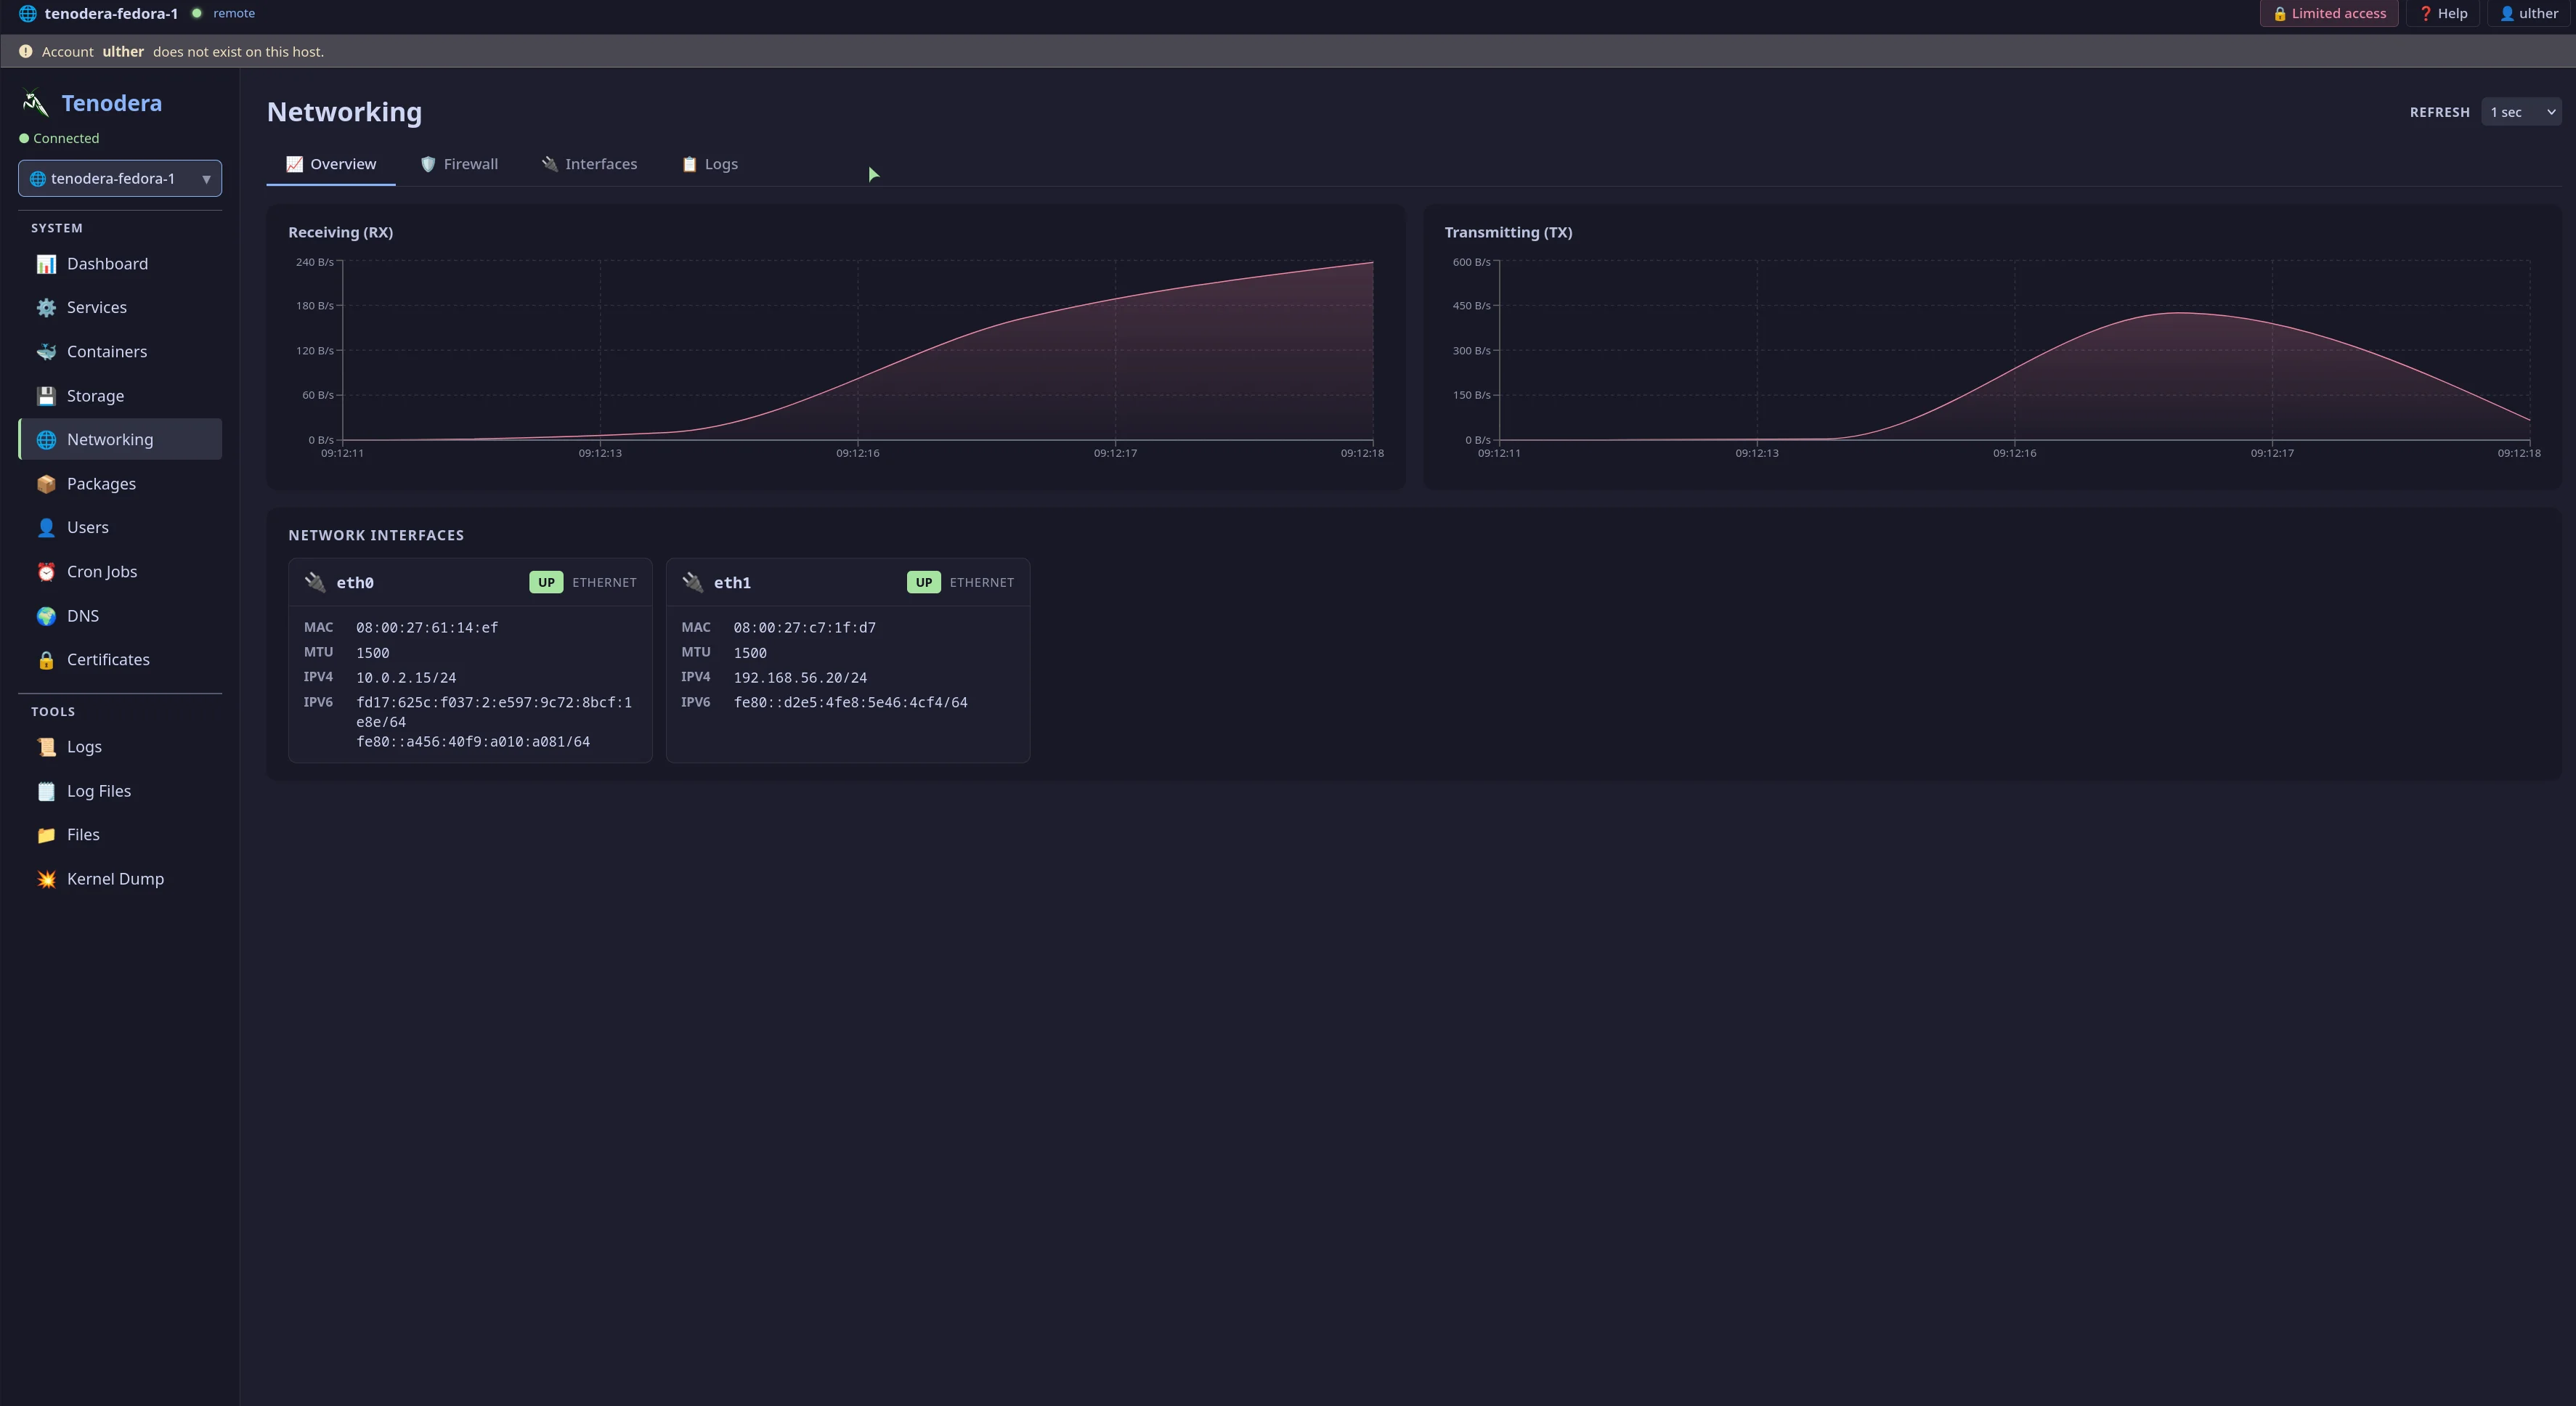Screen dimensions: 2576x1406
Task: Select the eth1 interface card
Action: 848,660
